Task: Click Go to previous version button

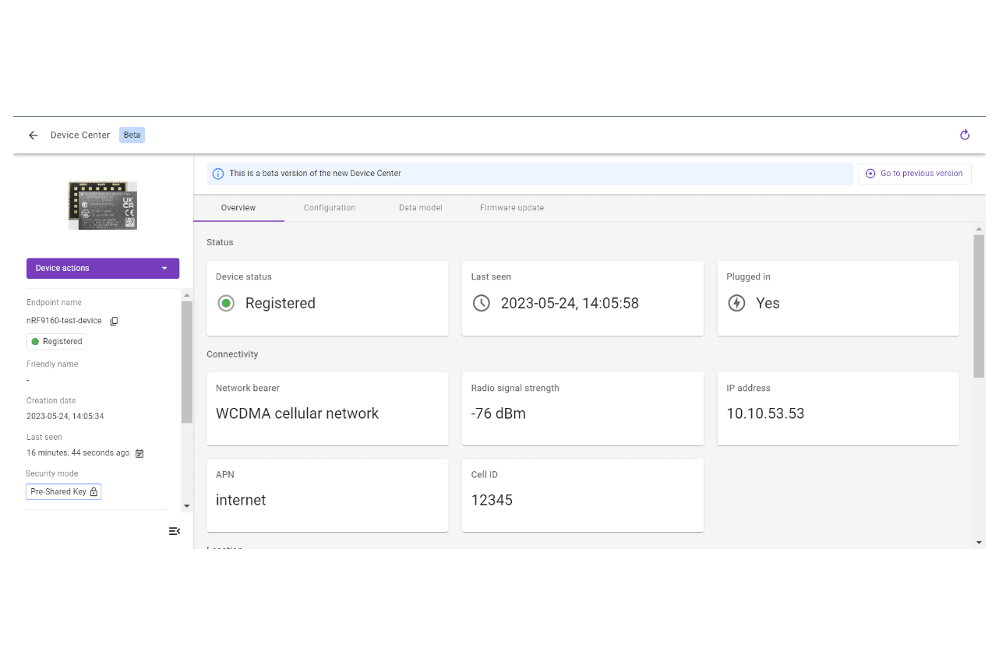Action: [x=914, y=174]
